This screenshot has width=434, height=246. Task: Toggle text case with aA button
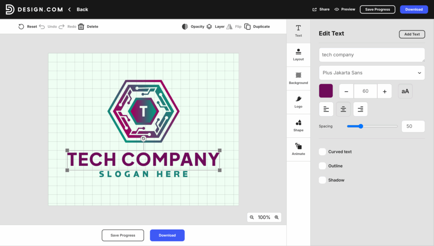pos(405,91)
